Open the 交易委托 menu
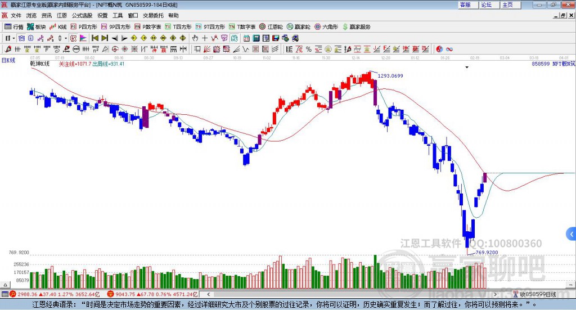The width and height of the screenshot is (576, 310). (x=153, y=15)
